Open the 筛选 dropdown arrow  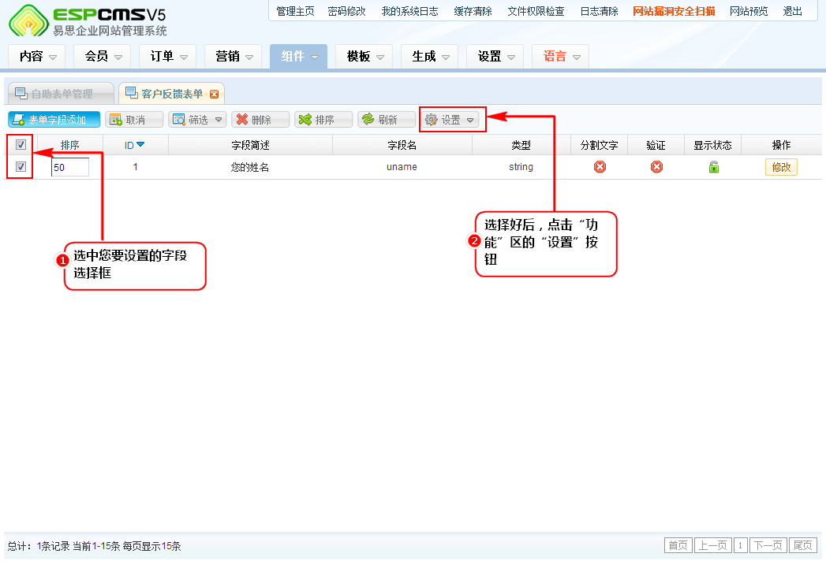coord(218,120)
